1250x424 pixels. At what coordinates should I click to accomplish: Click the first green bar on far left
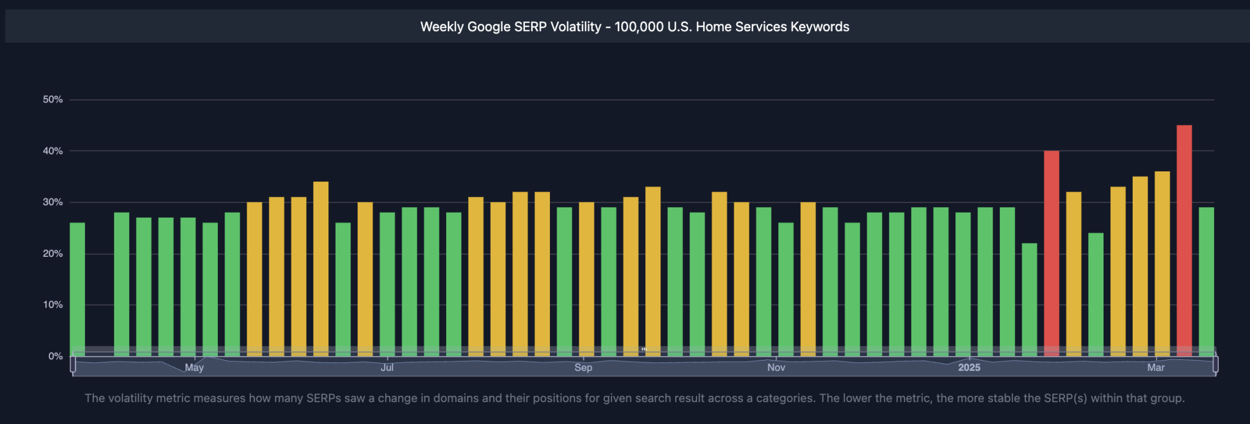click(x=78, y=287)
